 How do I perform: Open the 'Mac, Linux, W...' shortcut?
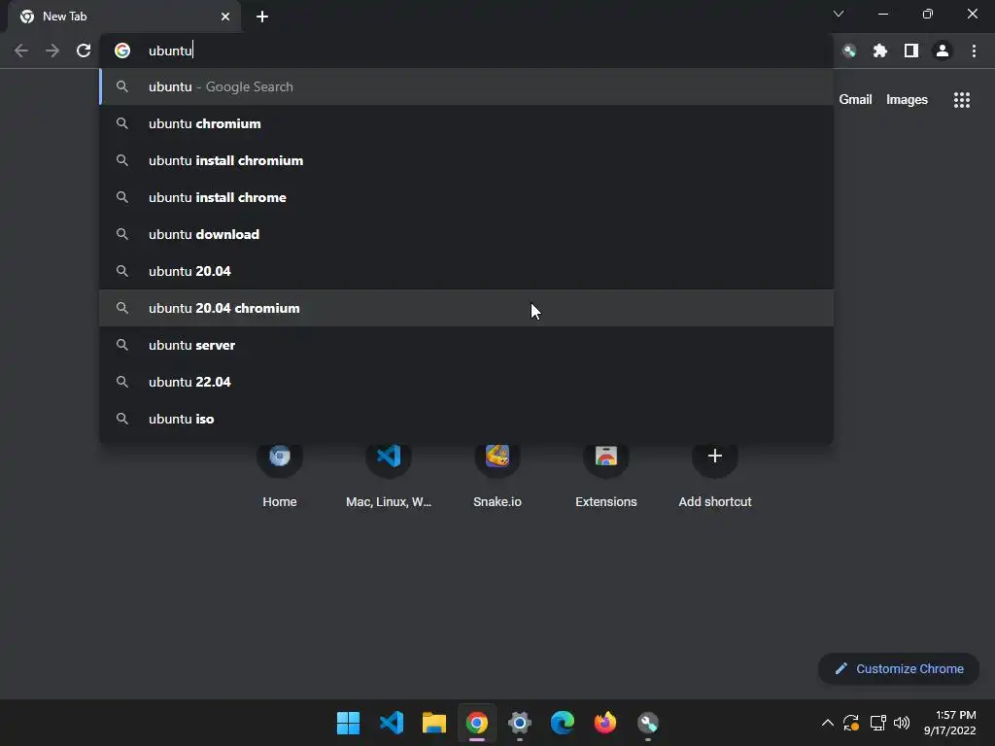coord(389,475)
